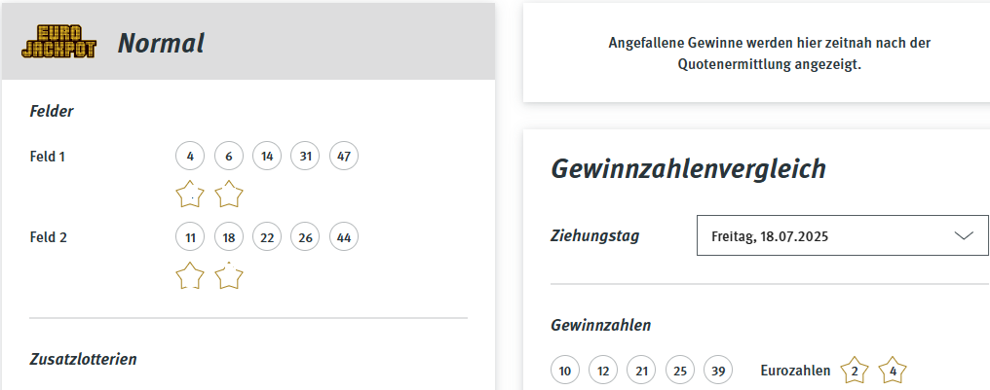
Task: Click second empty star in Feld 1
Action: [x=228, y=195]
